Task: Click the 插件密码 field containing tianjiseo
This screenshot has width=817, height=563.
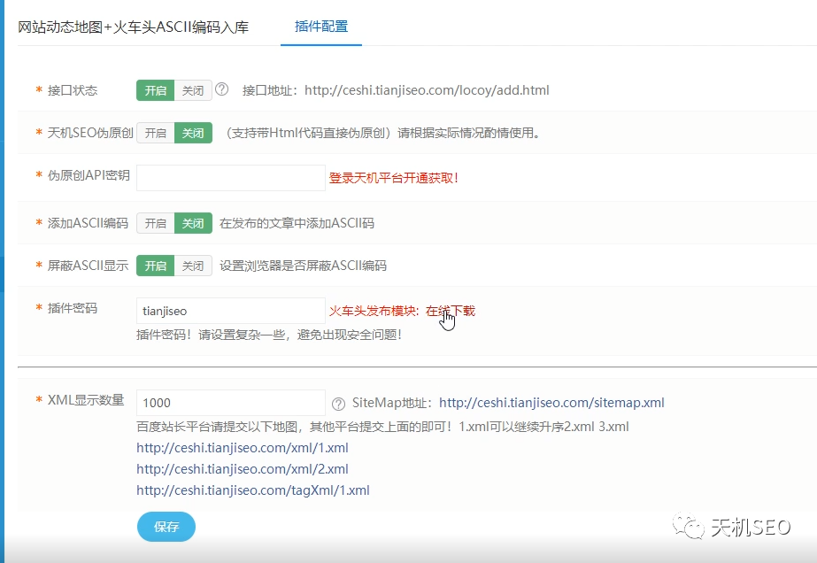Action: [231, 311]
